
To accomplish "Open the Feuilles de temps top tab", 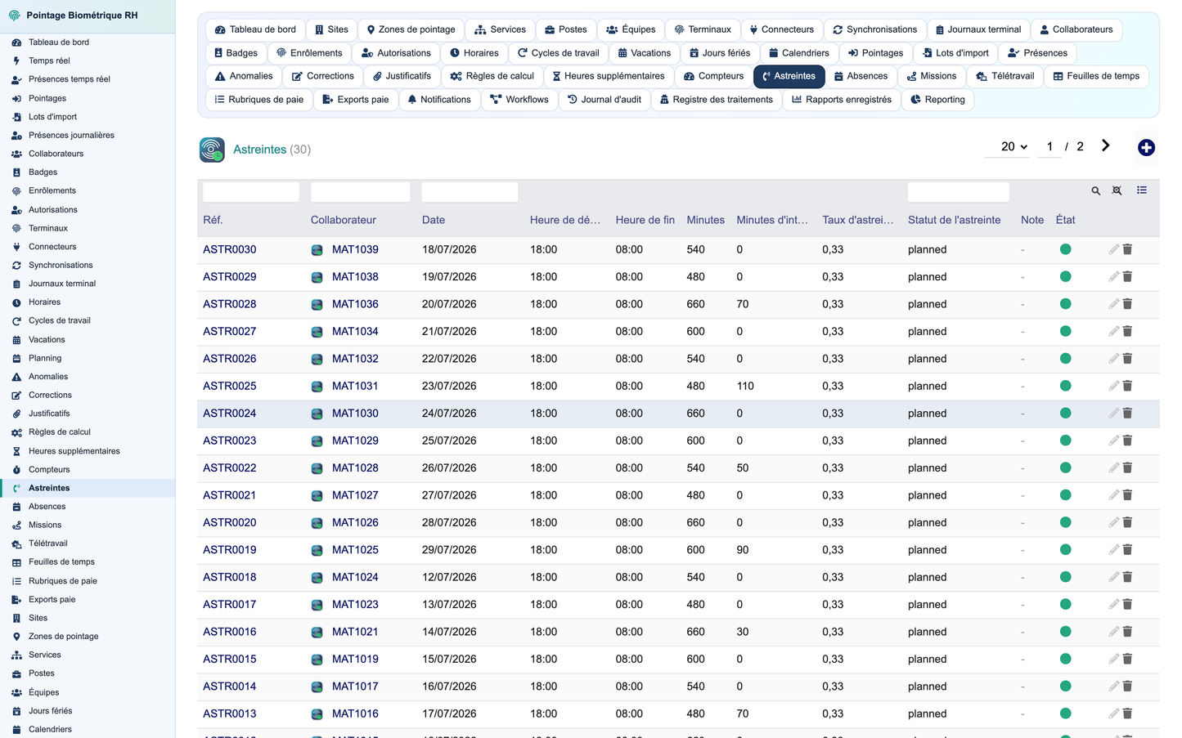I will (x=1096, y=76).
